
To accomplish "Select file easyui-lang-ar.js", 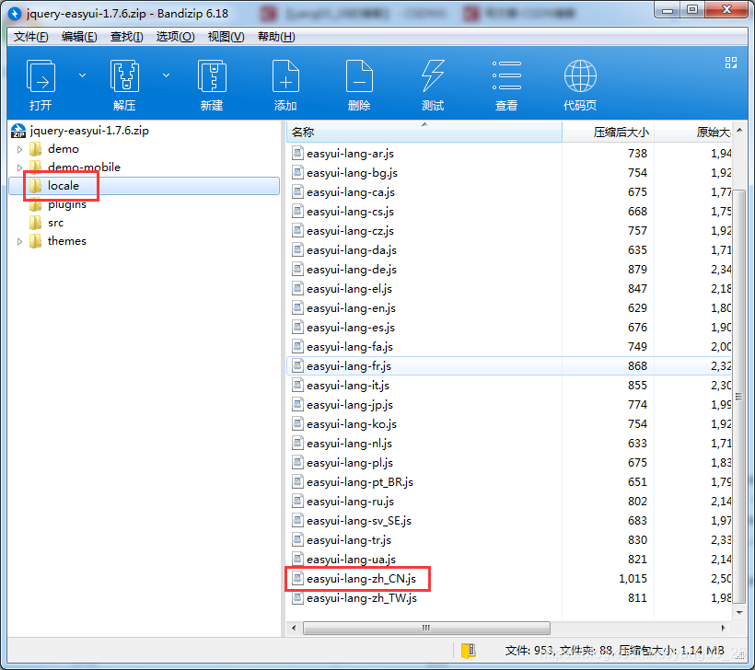I will pyautogui.click(x=350, y=154).
